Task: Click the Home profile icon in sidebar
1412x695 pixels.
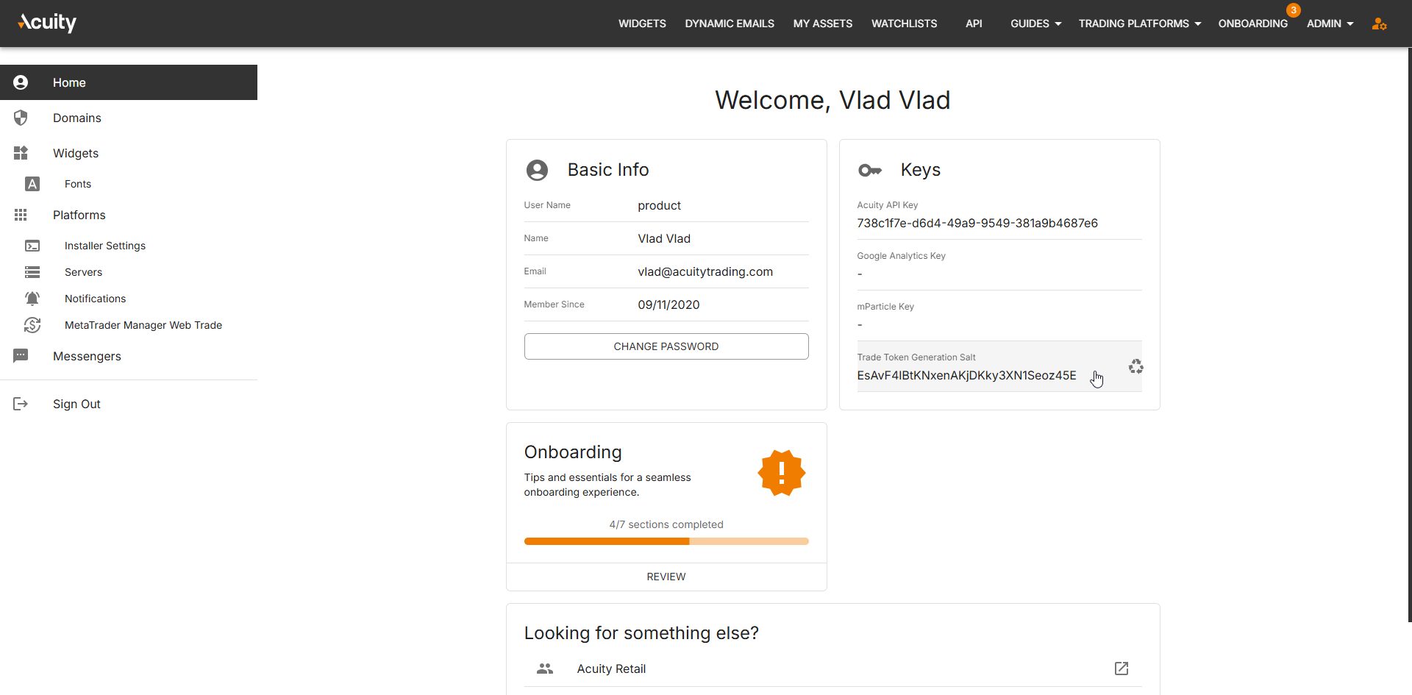Action: 21,82
